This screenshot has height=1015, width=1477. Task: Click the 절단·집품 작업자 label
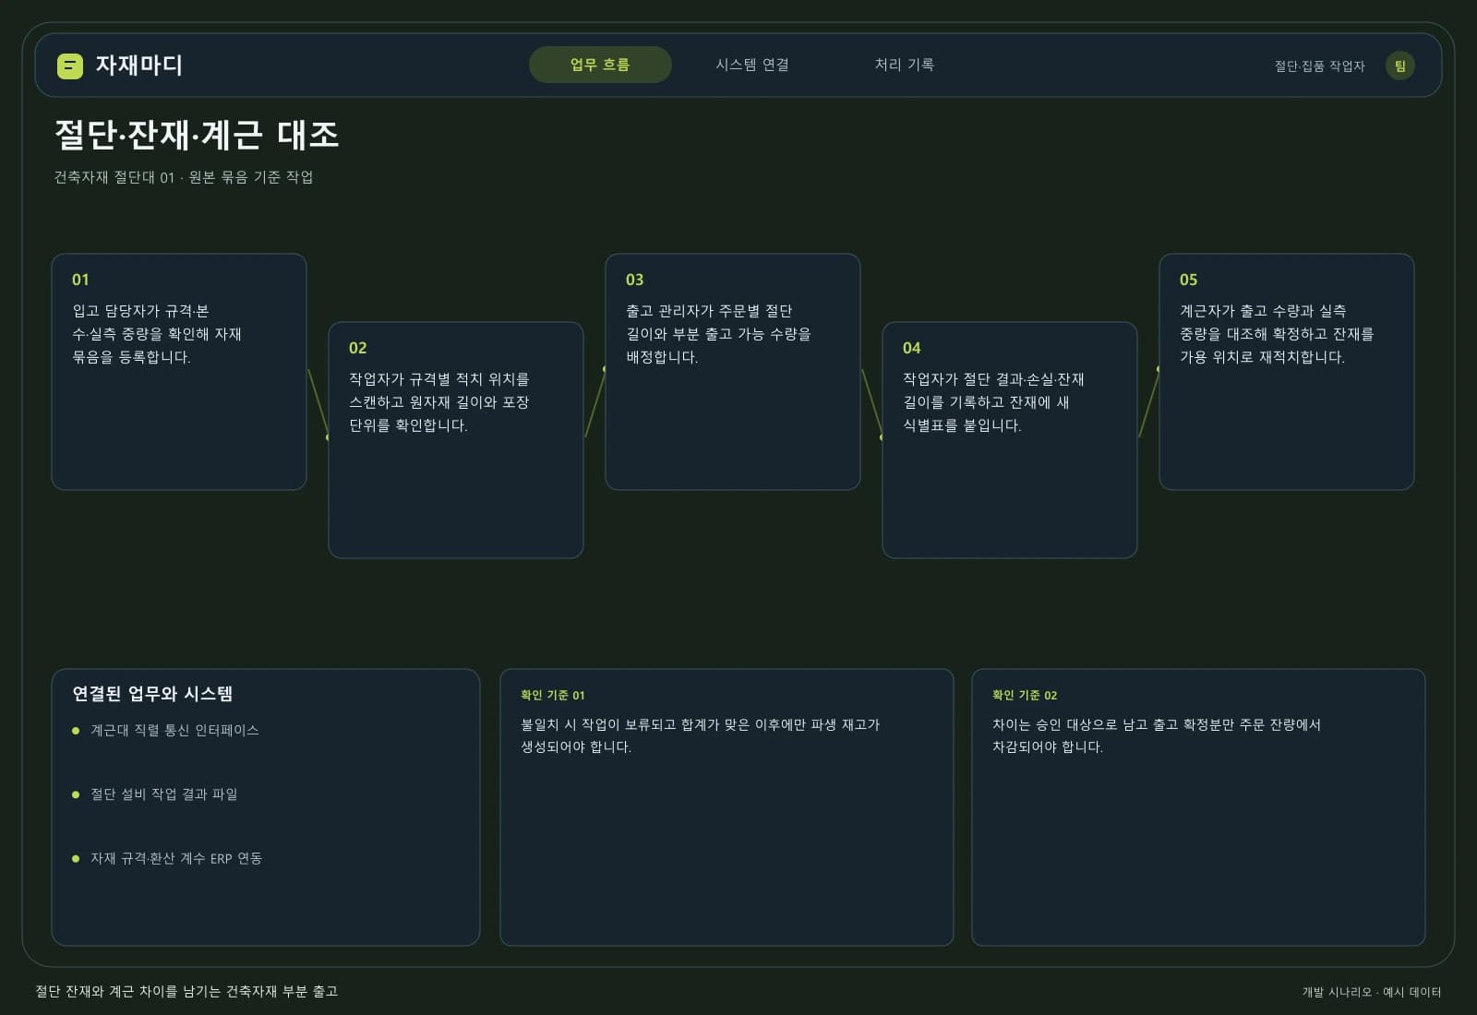[x=1319, y=66]
